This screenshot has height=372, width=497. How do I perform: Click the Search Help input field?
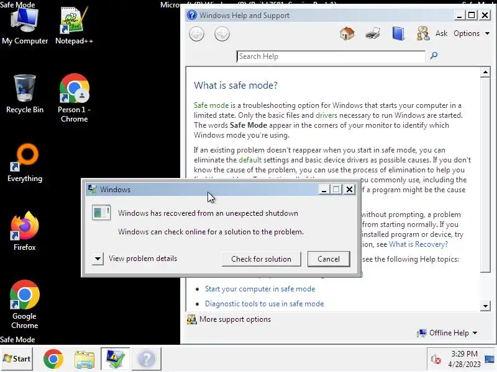(331, 56)
